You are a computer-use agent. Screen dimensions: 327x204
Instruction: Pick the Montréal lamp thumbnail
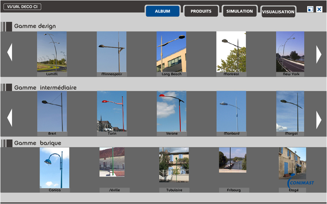tap(231, 52)
